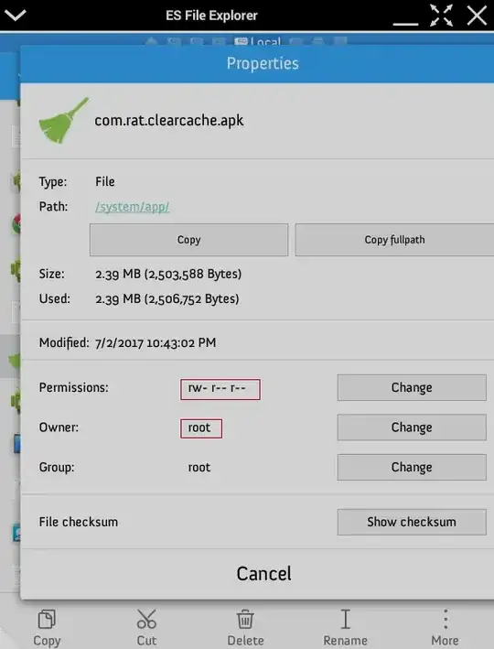Select the Local tab behind the dialog
Viewport: 494px width, 649px height.
[258, 41]
